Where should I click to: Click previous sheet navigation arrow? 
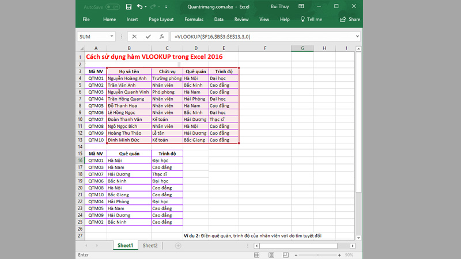click(x=86, y=246)
